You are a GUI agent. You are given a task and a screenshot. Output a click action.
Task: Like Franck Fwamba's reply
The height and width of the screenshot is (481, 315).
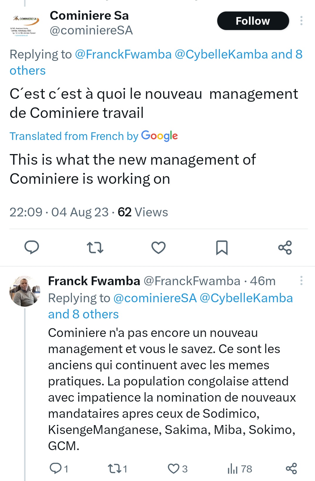(177, 469)
